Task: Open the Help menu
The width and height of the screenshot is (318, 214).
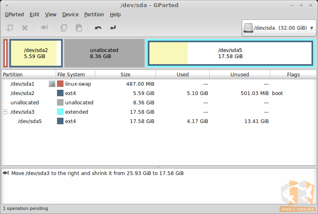Action: (x=115, y=15)
